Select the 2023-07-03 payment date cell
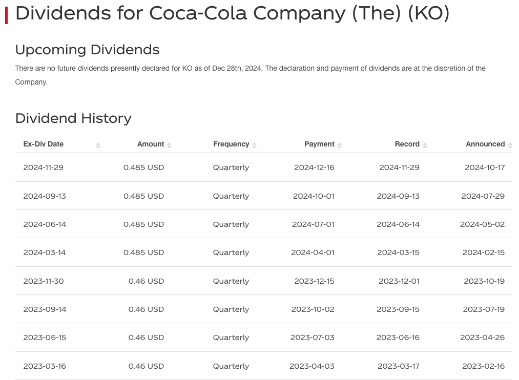The image size is (519, 380). (313, 337)
